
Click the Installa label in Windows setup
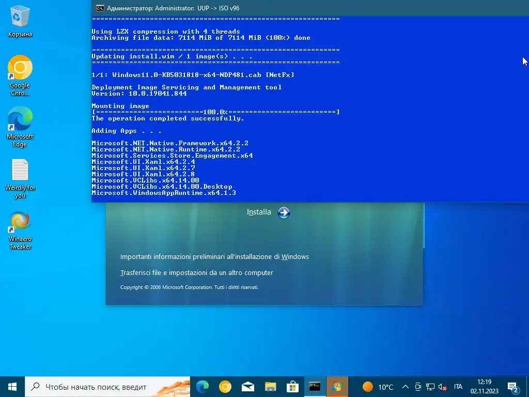pyautogui.click(x=259, y=212)
